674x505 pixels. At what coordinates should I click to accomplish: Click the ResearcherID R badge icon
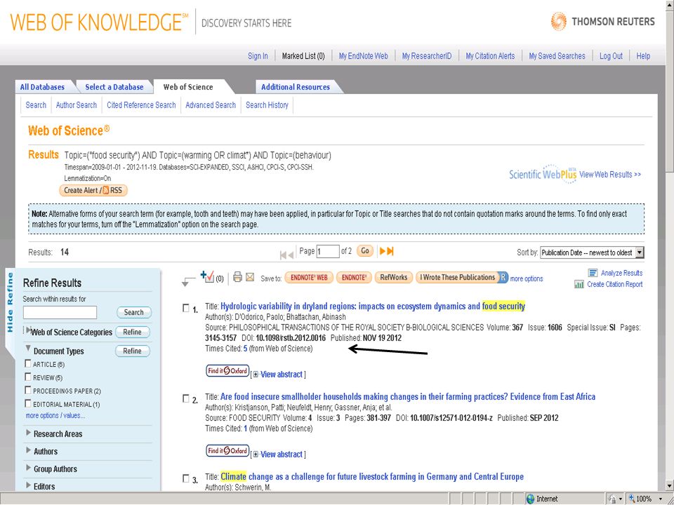[x=503, y=278]
